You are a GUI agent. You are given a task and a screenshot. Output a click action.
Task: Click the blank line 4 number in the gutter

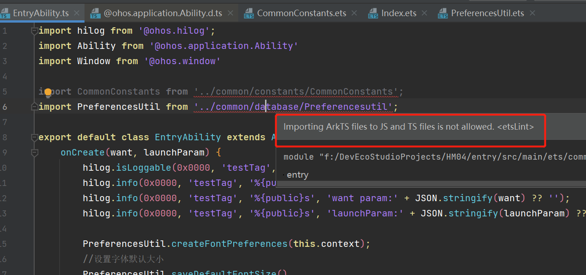[5, 77]
